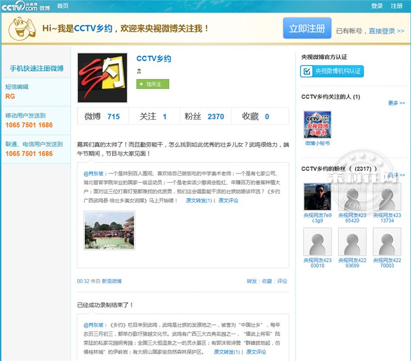Click 更多 >> beside 关注的人
Viewport: 411px width, 361px height.
[396, 103]
